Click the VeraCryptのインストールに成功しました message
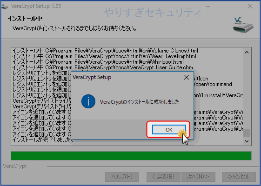This screenshot has height=186, width=261. point(139,102)
